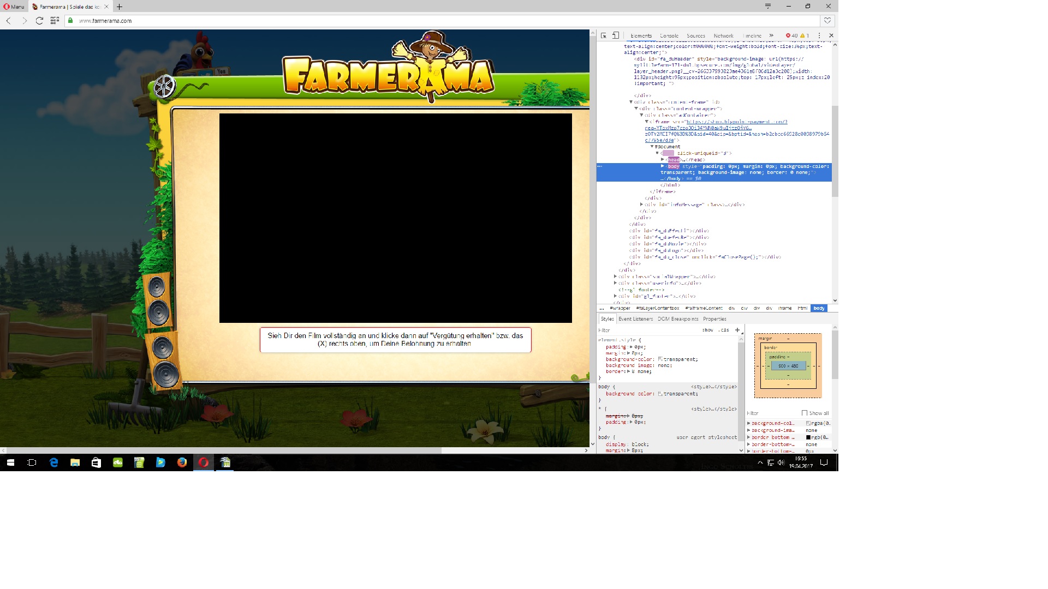Image resolution: width=1048 pixels, height=589 pixels.
Task: Expand the gl_footer div node
Action: click(615, 296)
